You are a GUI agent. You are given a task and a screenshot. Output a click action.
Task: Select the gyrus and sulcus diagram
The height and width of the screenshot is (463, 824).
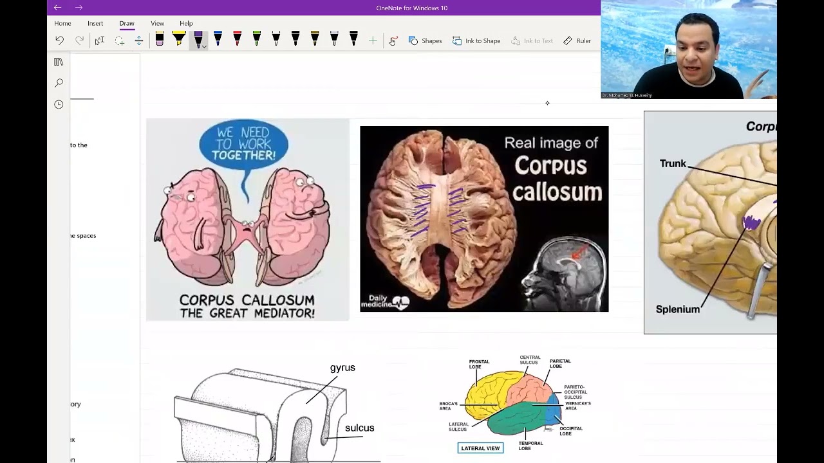point(277,412)
